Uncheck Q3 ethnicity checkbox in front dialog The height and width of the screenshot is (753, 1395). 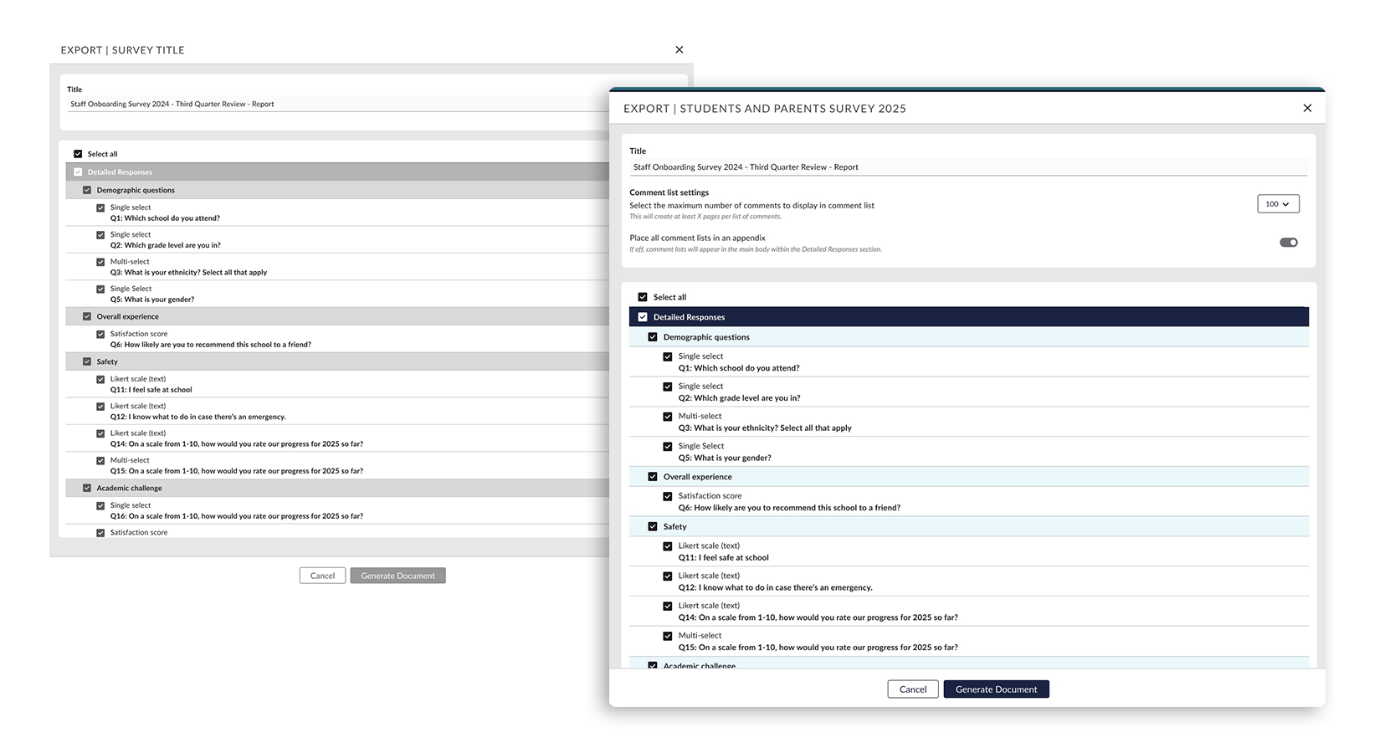[668, 417]
